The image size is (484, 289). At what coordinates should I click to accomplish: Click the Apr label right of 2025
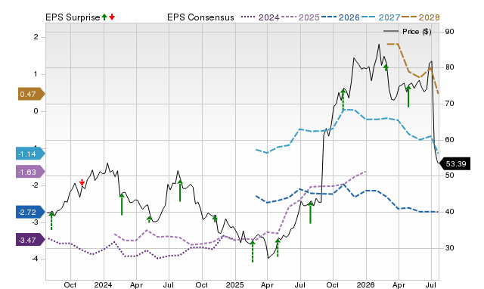point(267,285)
